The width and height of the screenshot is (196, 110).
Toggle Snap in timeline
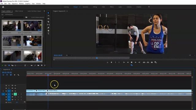point(7,75)
